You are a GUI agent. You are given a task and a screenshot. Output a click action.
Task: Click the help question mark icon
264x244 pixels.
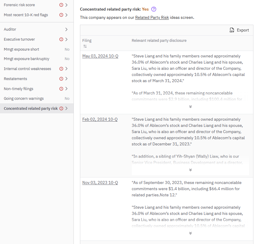(154, 9)
